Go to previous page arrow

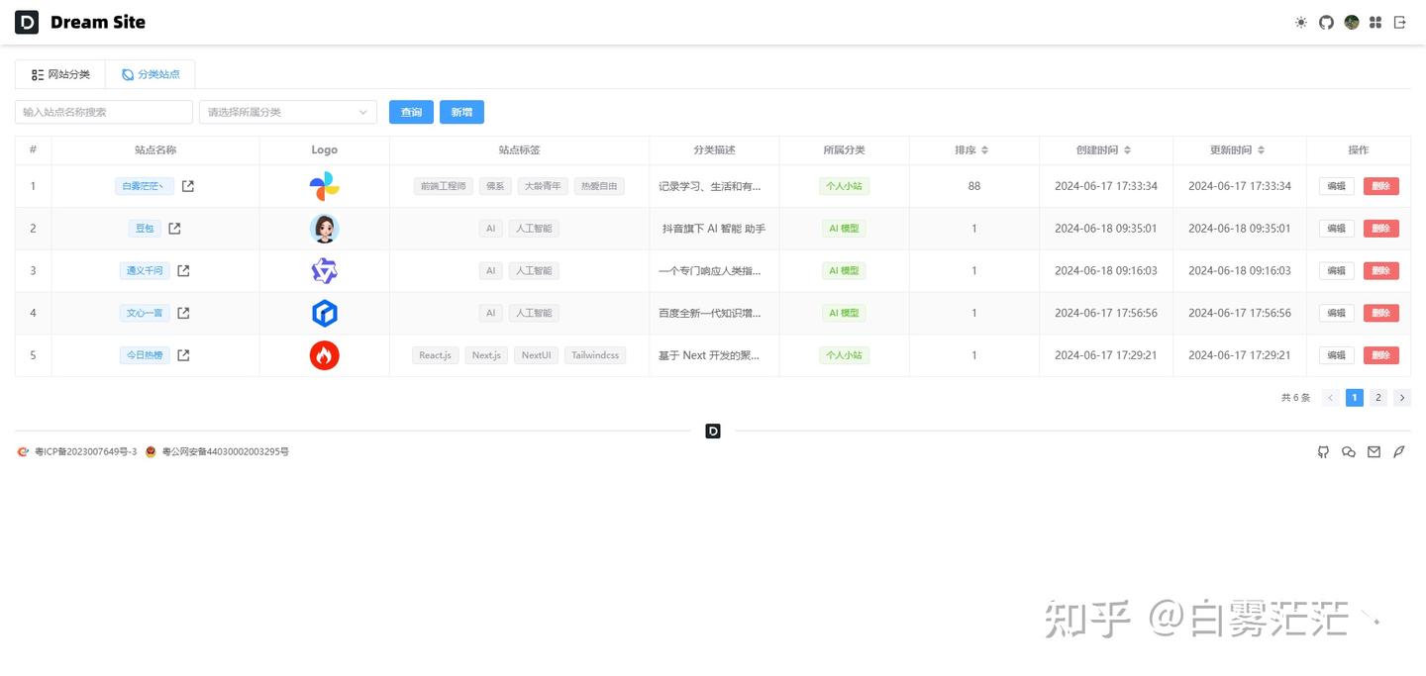click(x=1331, y=398)
